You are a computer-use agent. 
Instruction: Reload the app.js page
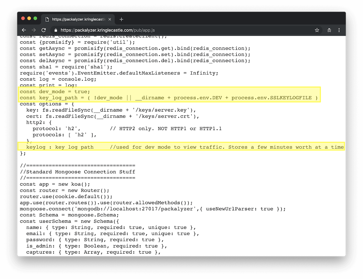[44, 30]
